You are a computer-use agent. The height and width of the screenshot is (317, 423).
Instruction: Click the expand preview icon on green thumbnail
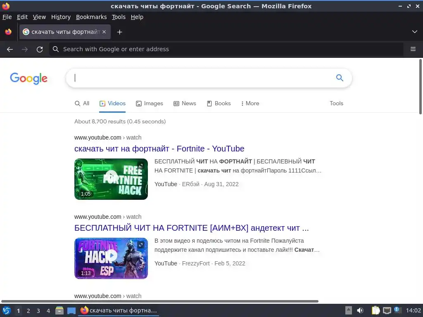point(141,166)
